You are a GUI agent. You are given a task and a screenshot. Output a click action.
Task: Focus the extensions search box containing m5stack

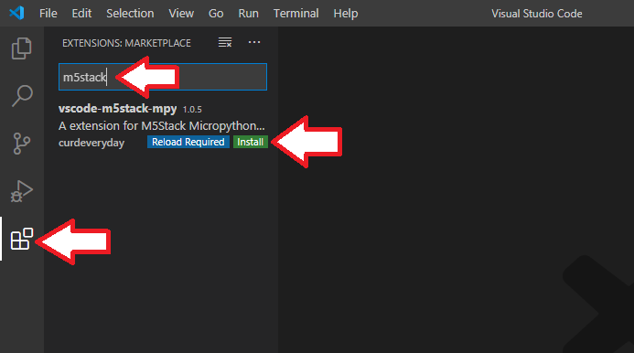click(163, 77)
